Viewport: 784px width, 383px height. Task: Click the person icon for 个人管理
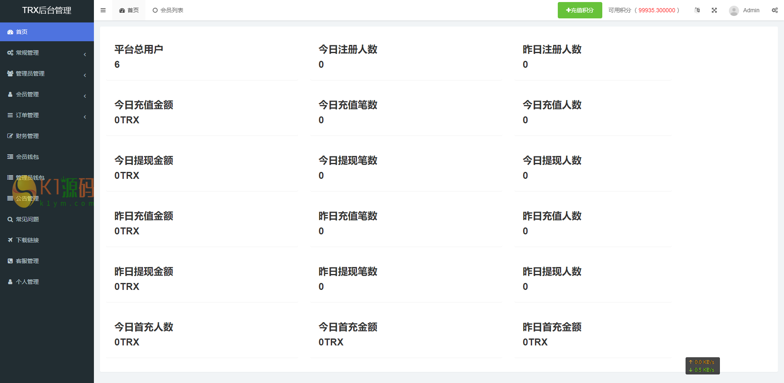coord(10,282)
